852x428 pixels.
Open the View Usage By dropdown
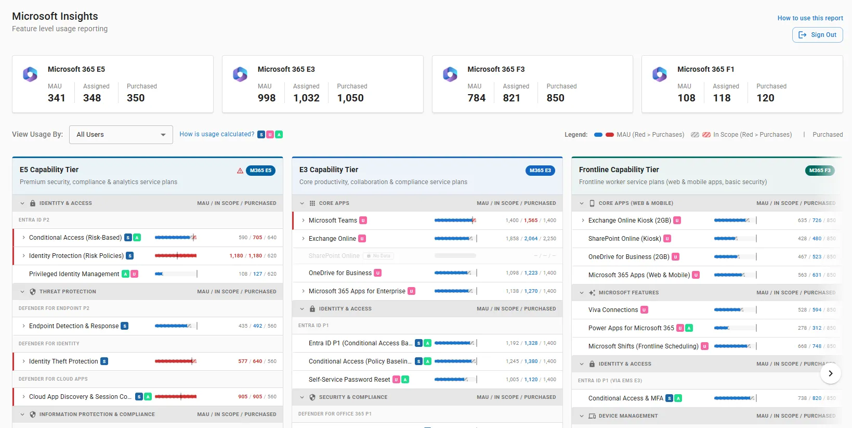(121, 135)
